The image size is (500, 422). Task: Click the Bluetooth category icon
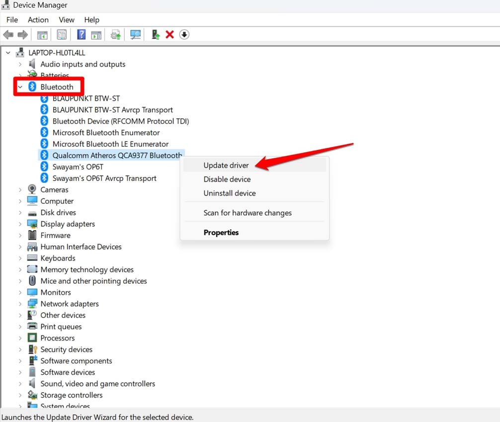point(32,86)
